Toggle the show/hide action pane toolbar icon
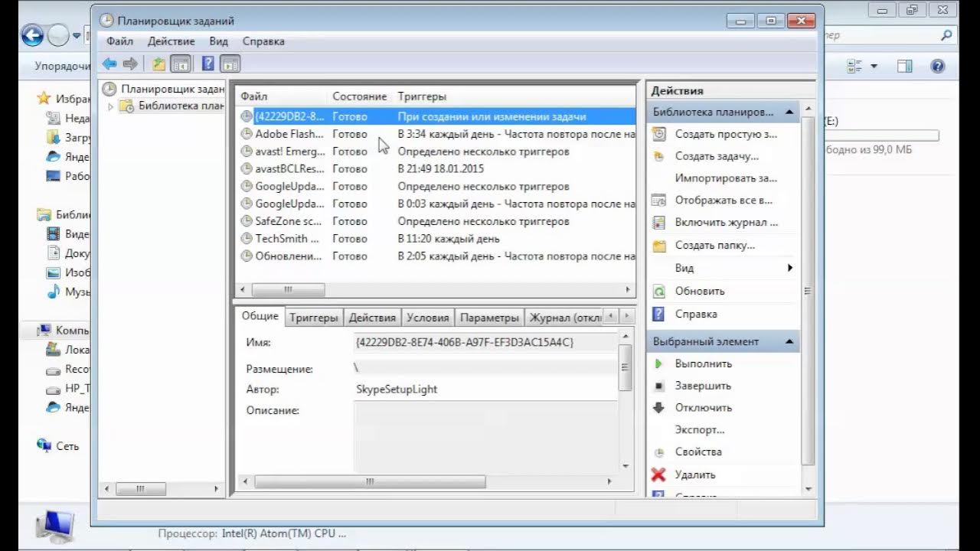 click(230, 64)
